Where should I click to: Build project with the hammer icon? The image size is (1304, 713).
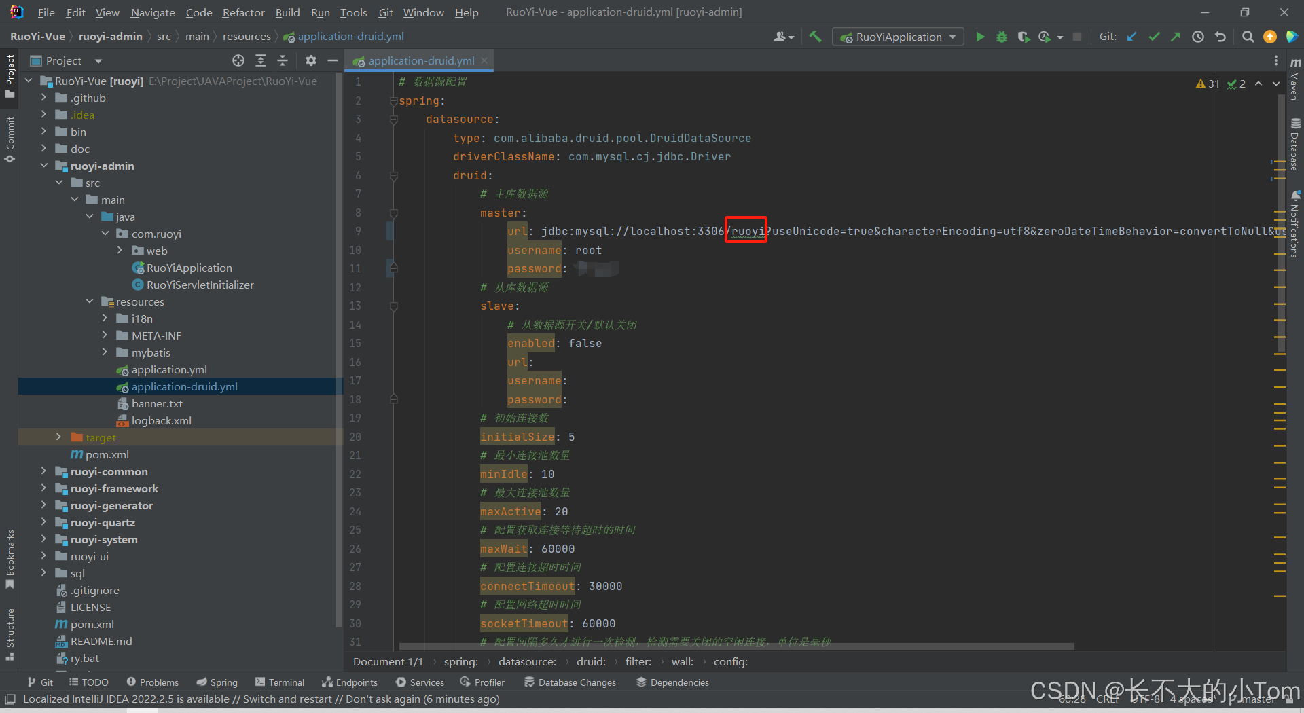(x=815, y=37)
